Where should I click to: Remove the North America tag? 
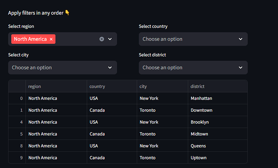[x=51, y=39]
